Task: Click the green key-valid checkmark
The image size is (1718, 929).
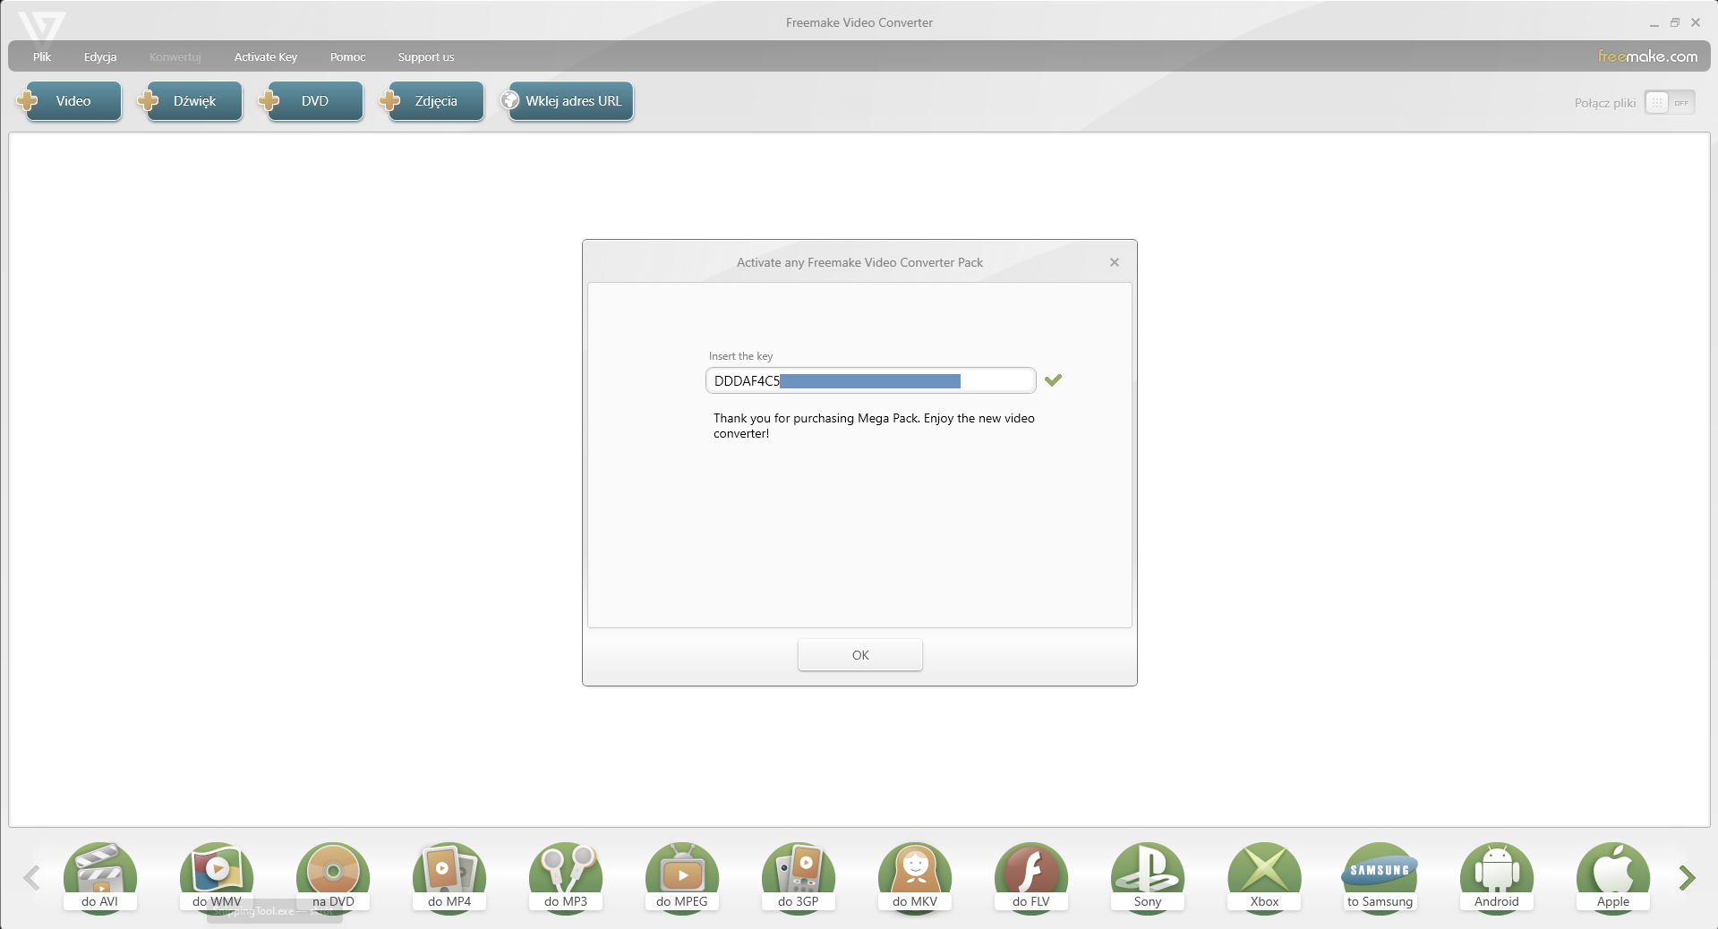Action: (x=1054, y=380)
